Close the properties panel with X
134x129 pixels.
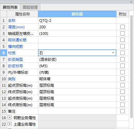131,2
